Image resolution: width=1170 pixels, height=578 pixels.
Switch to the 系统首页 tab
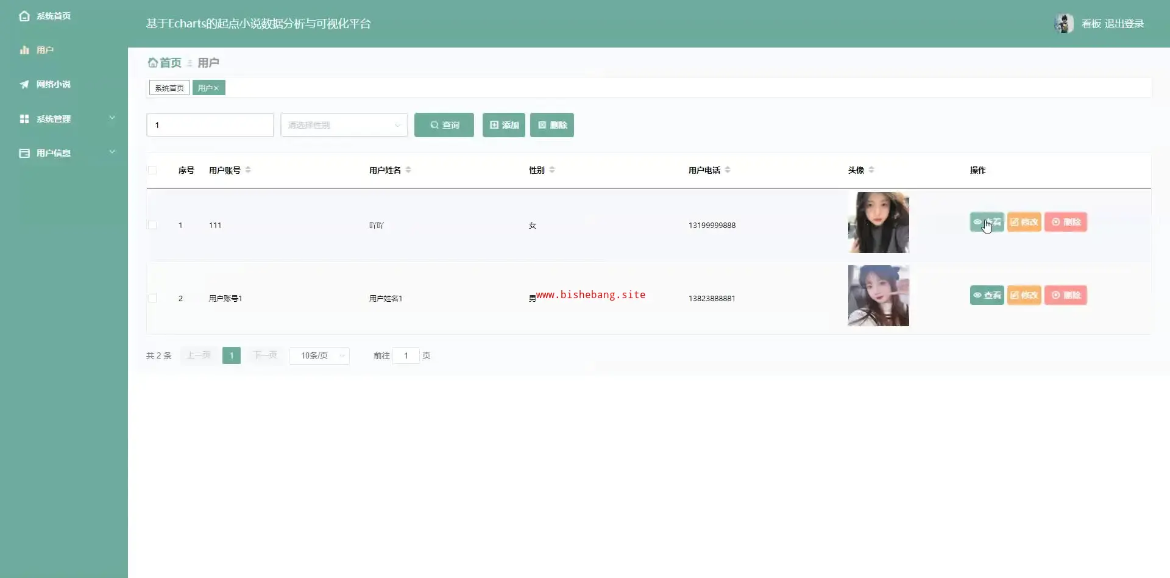coord(169,88)
